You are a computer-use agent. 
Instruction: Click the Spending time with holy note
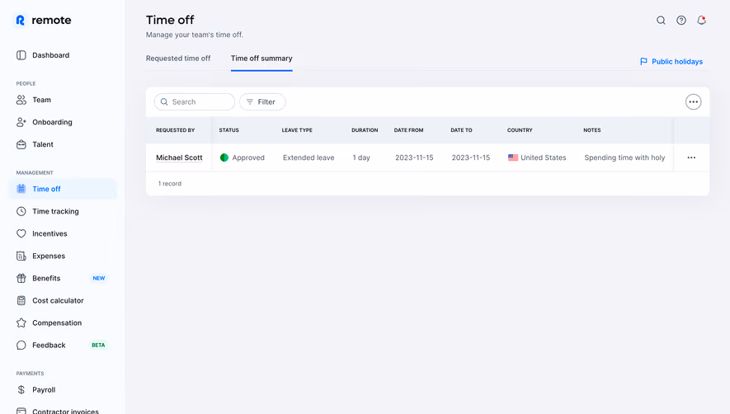624,158
